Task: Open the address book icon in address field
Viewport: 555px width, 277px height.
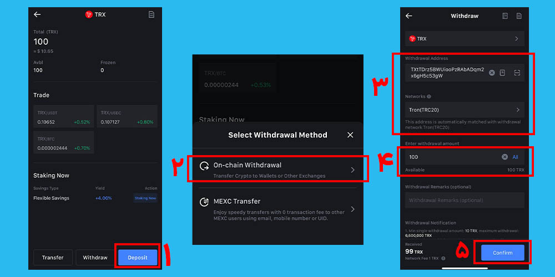Action: (x=502, y=73)
